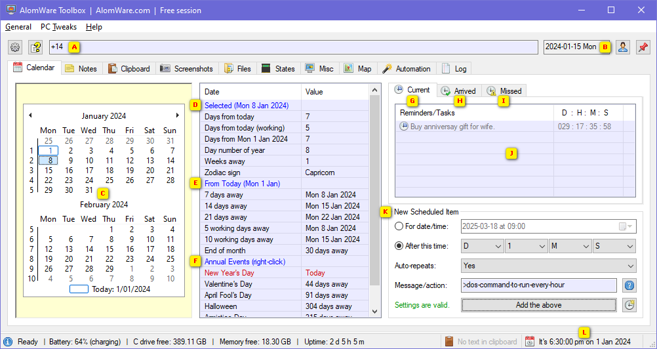The height and width of the screenshot is (349, 657).
Task: Open the PC Tweaks menu
Action: [58, 27]
